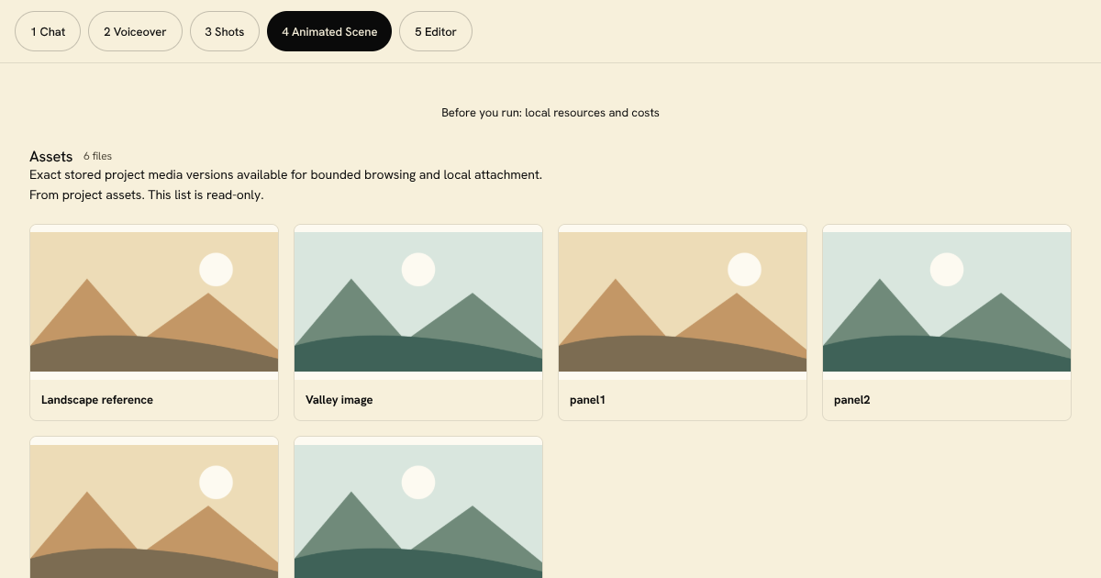Screen dimensions: 1101x578
Task: Click the 'Valley image' label
Action: coord(339,400)
